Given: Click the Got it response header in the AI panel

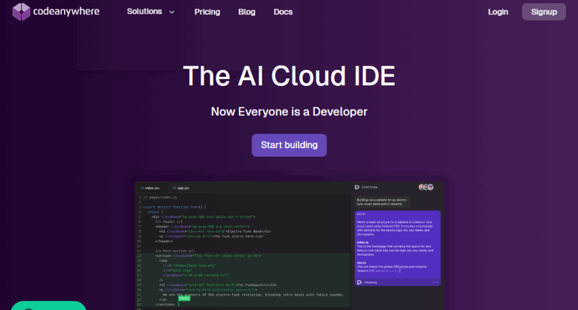Looking at the screenshot, I should click(361, 214).
